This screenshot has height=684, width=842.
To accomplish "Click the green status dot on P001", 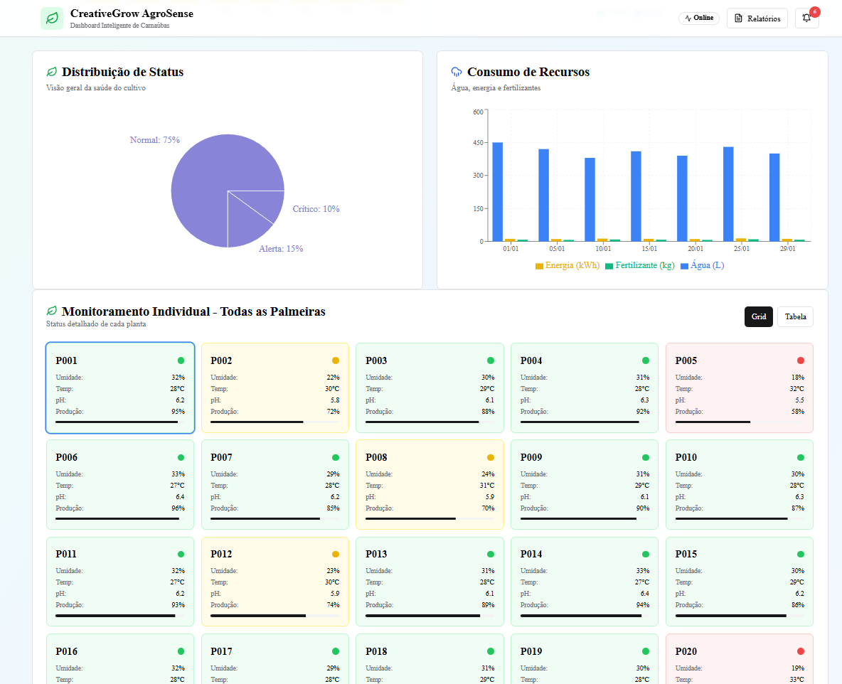I will [181, 360].
